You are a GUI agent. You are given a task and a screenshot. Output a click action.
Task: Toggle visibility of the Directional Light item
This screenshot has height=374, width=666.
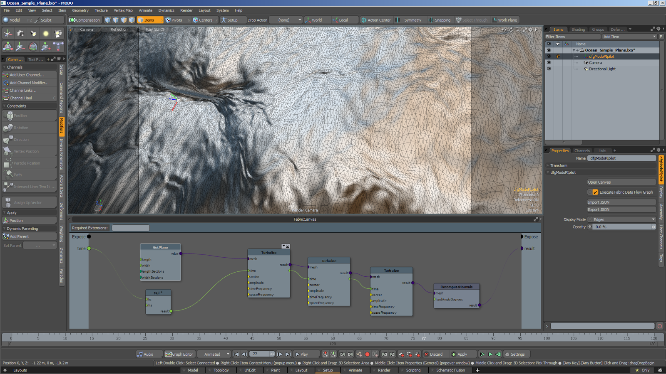point(549,69)
